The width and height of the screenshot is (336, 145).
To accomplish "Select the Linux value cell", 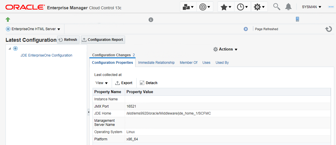I will point(228,132).
